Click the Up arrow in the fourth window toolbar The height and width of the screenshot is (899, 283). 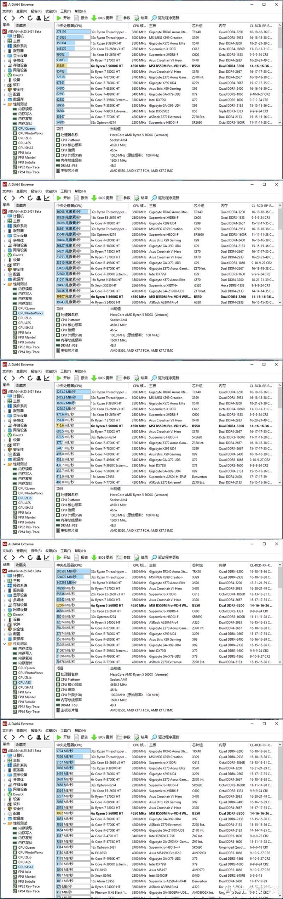click(x=22, y=557)
